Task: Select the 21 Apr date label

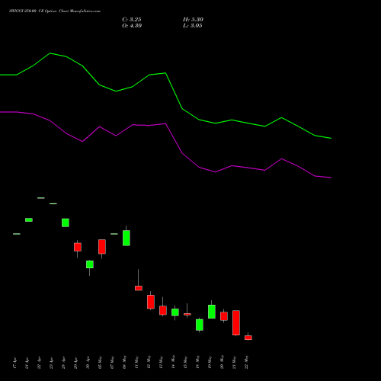Action: [x=27, y=363]
